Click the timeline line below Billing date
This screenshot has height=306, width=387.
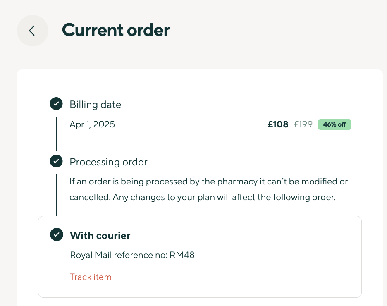(x=56, y=133)
